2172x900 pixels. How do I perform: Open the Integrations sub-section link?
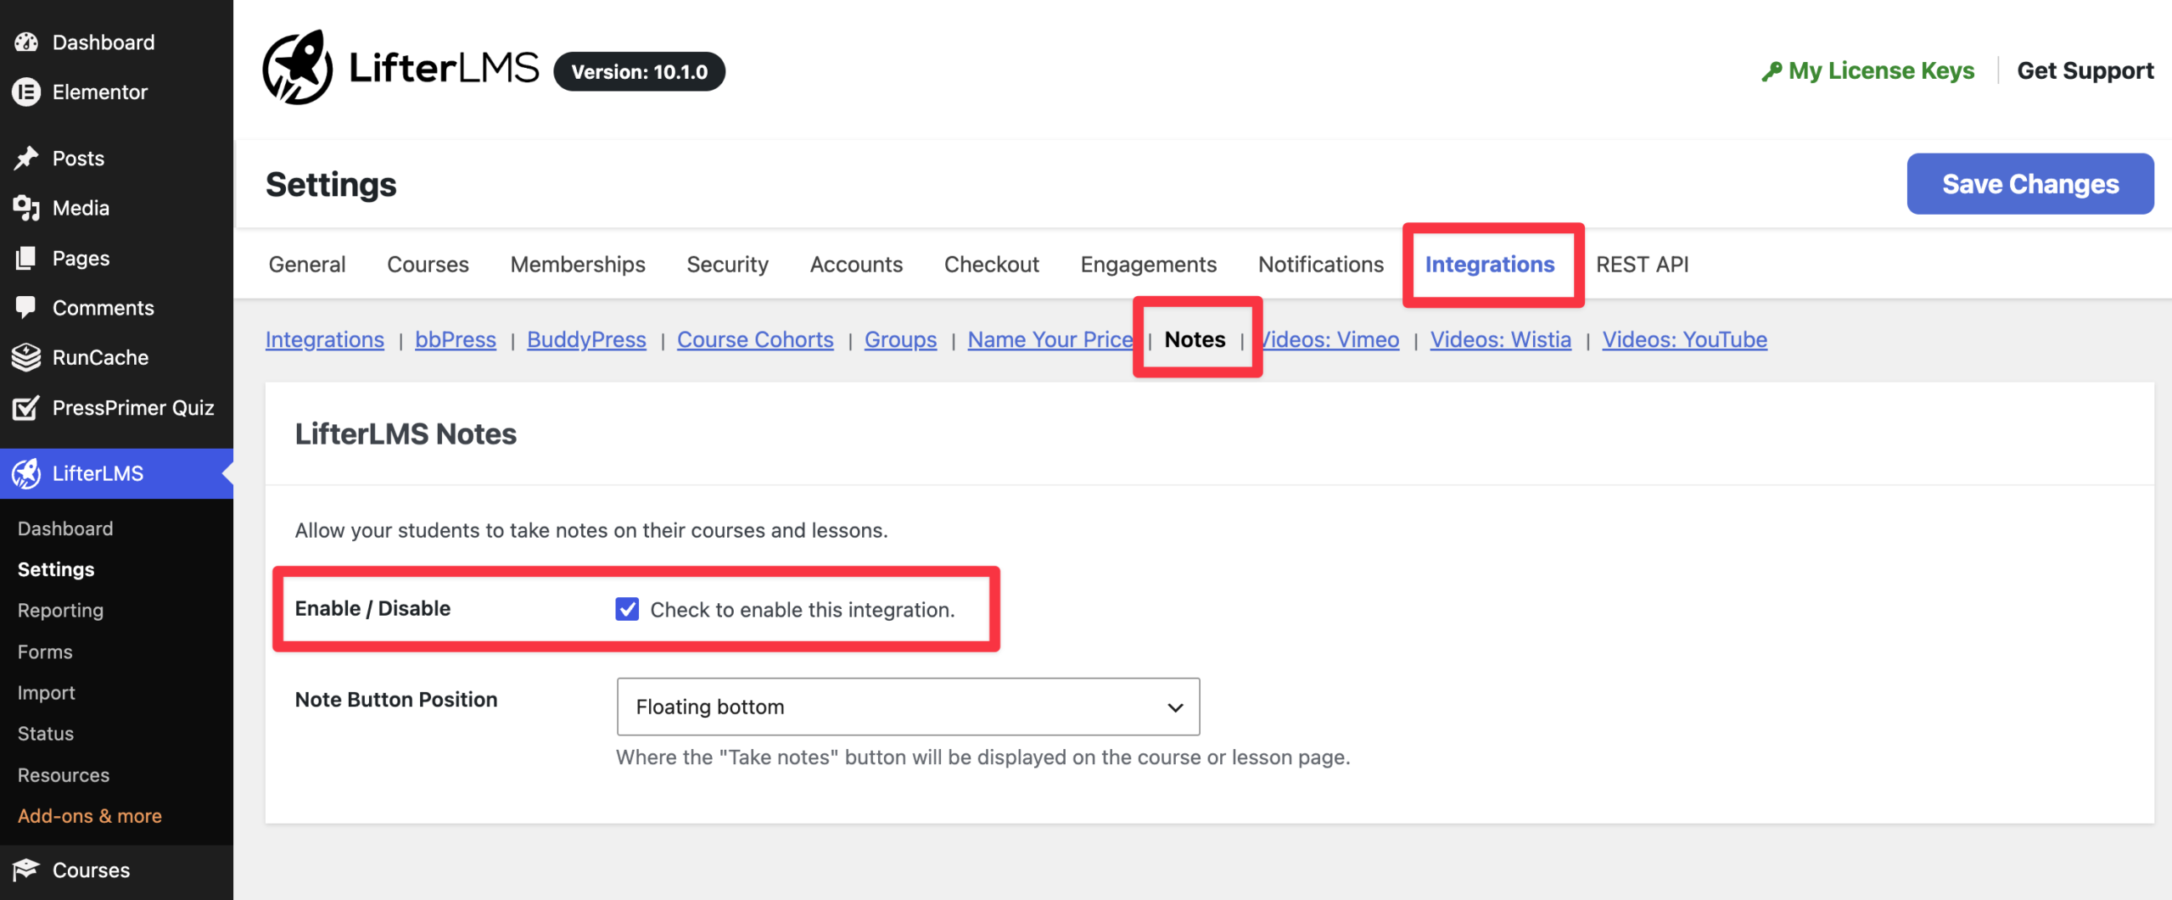coord(325,339)
